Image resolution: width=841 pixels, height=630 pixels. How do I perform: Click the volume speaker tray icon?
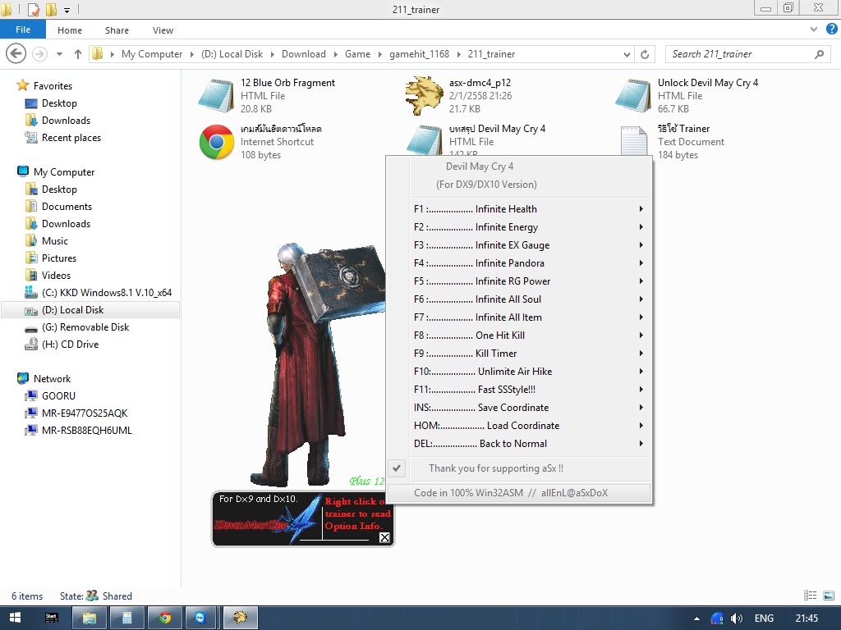pos(737,619)
